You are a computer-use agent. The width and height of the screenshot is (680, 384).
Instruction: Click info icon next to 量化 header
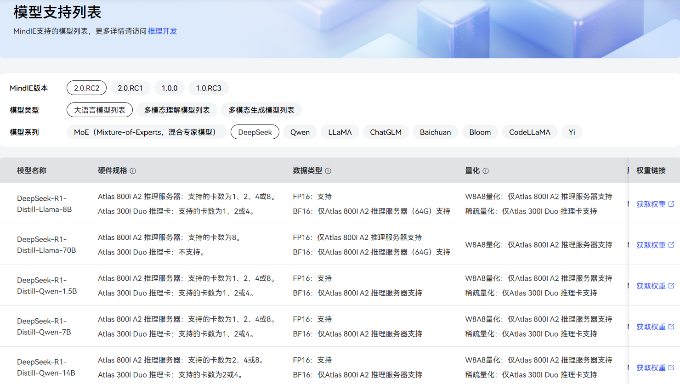click(486, 171)
